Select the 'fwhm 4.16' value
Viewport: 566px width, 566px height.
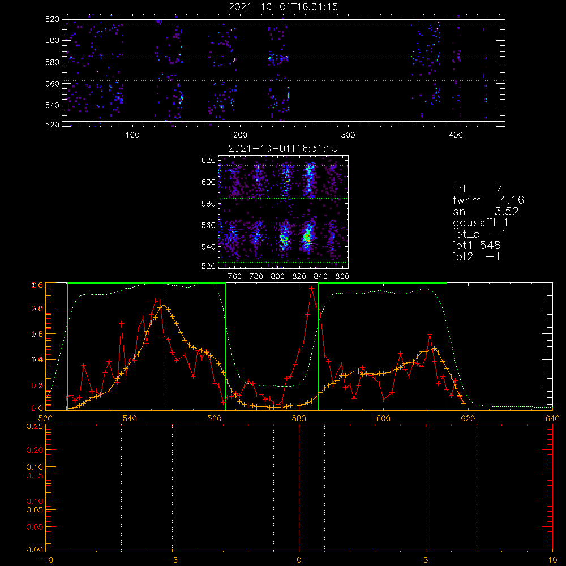(x=488, y=200)
